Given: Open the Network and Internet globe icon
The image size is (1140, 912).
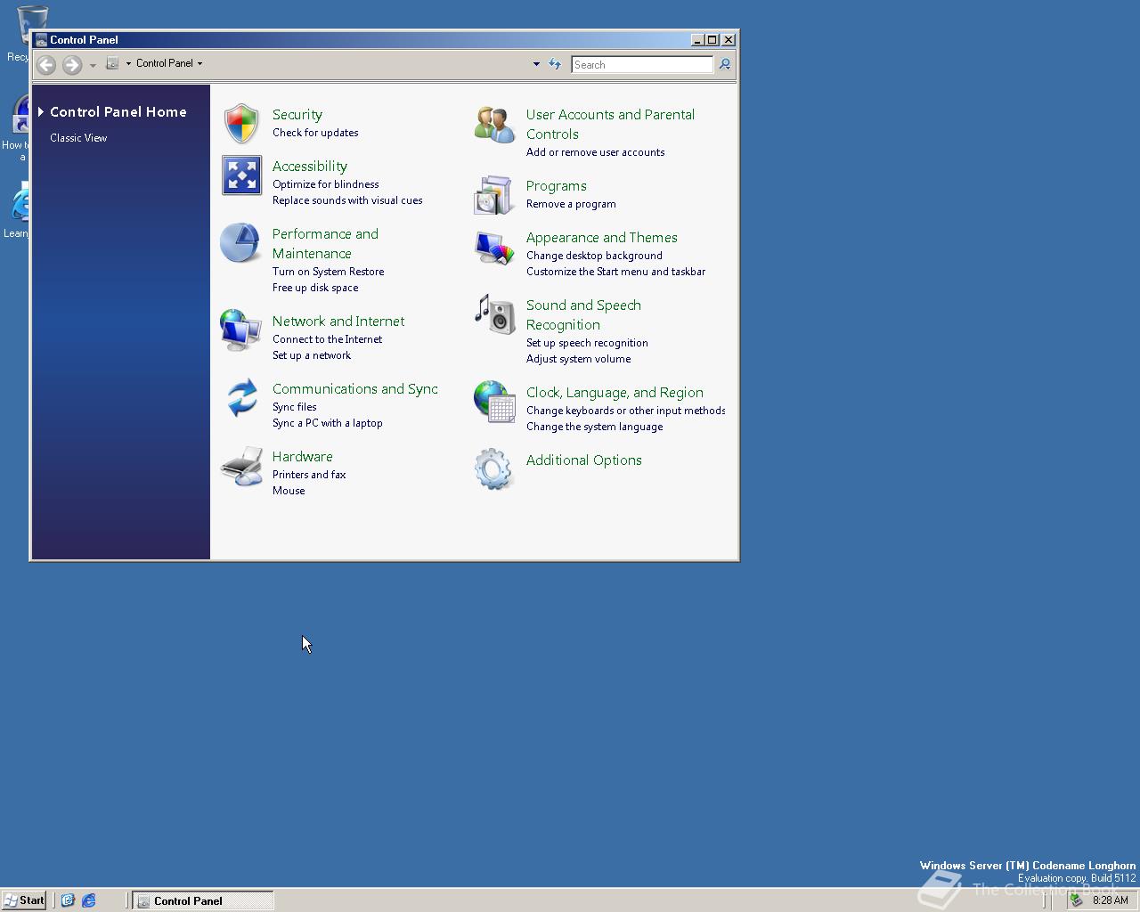Looking at the screenshot, I should pyautogui.click(x=240, y=330).
